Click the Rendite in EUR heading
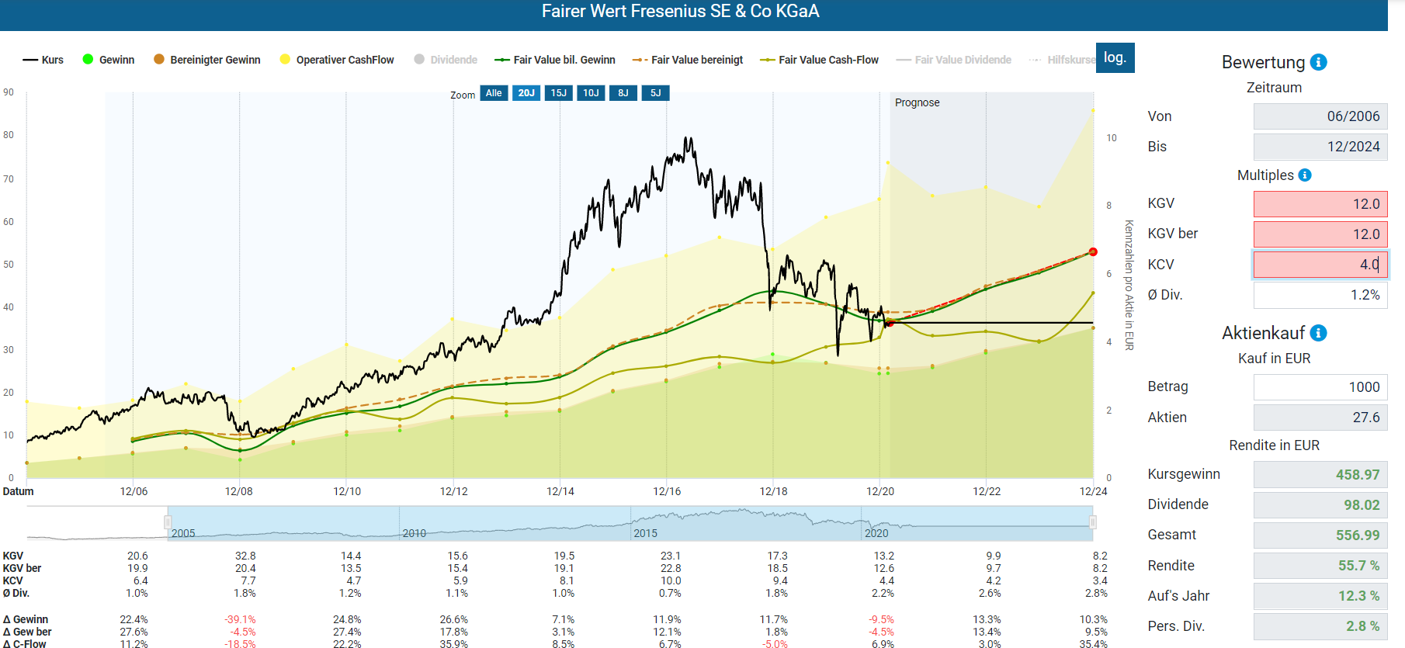This screenshot has width=1405, height=648. [x=1274, y=445]
